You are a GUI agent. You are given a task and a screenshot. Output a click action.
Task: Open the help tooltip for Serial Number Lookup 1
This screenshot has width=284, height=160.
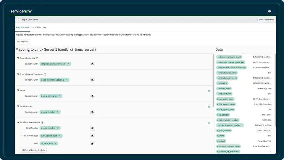(42, 122)
